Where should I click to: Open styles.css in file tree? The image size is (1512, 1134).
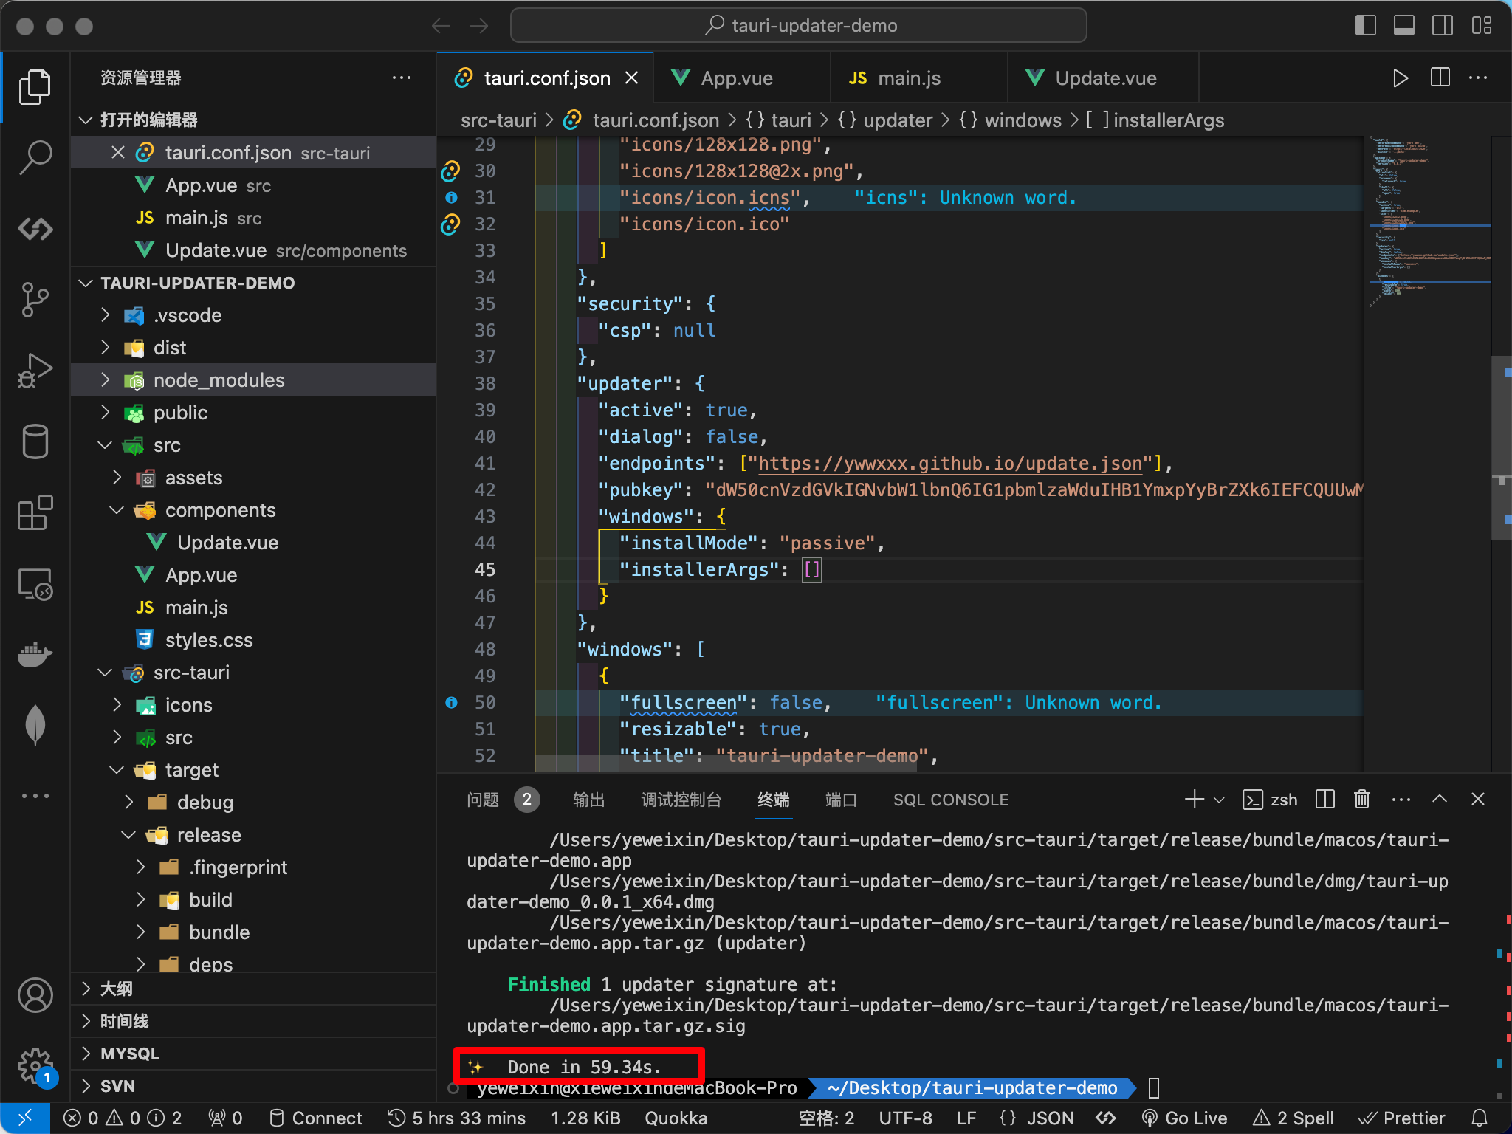click(x=252, y=640)
